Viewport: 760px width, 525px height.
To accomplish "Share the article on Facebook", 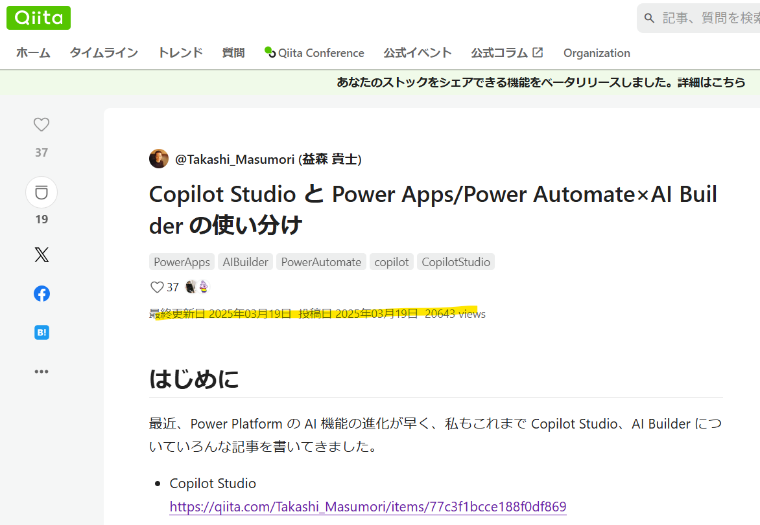I will point(42,294).
